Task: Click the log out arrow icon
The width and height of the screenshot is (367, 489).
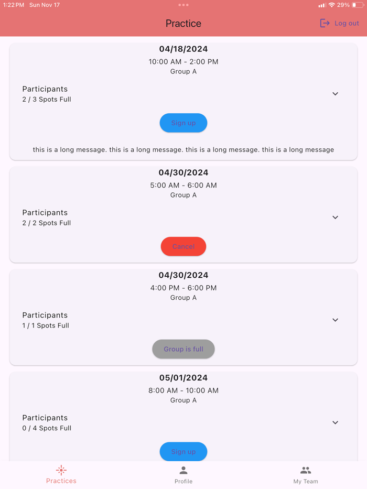Action: [x=325, y=23]
